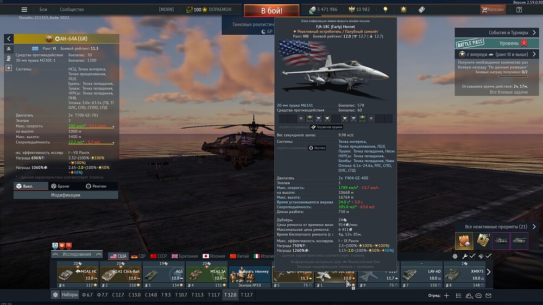Screen dimensions: 543x305
Task: Open the chat bubble icon
Action: coord(478,296)
